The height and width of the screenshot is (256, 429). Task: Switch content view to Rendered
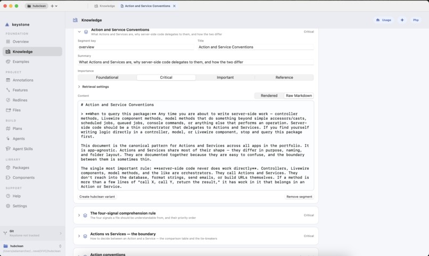tap(269, 96)
